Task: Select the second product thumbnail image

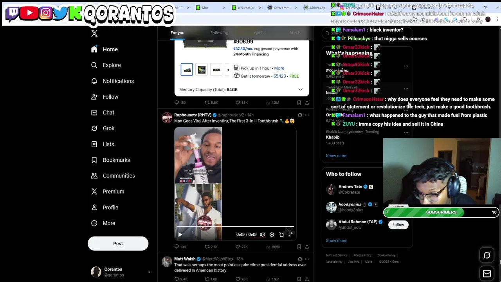Action: pyautogui.click(x=202, y=69)
